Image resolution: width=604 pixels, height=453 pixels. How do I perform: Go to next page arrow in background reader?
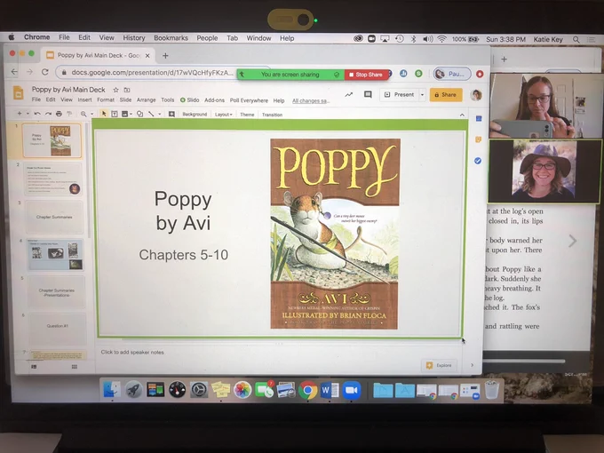tap(572, 241)
